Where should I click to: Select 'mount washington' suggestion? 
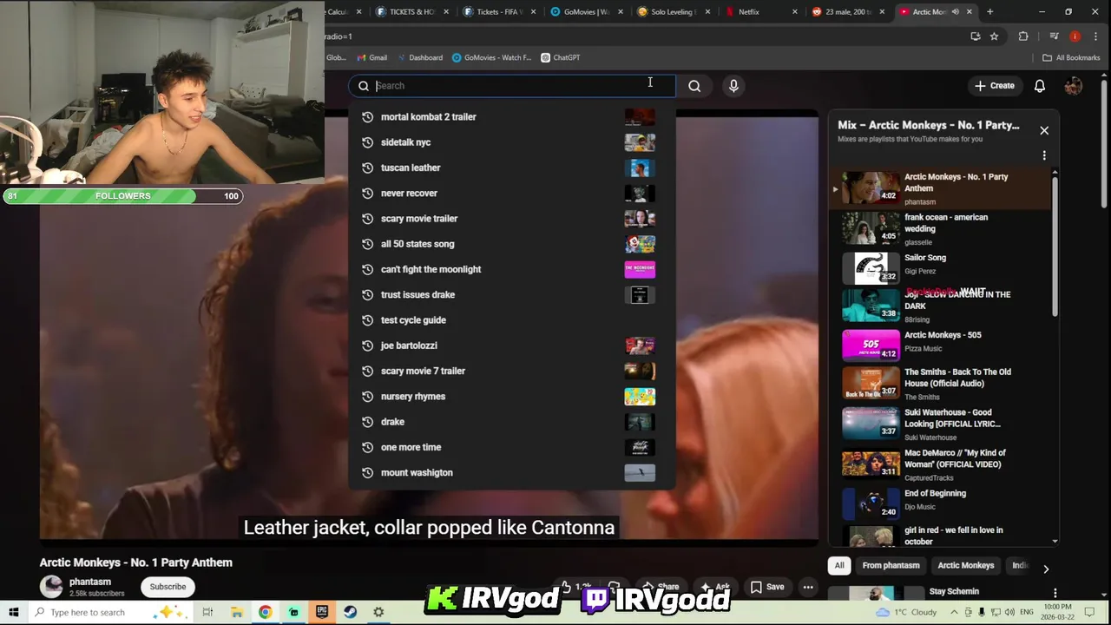click(512, 472)
